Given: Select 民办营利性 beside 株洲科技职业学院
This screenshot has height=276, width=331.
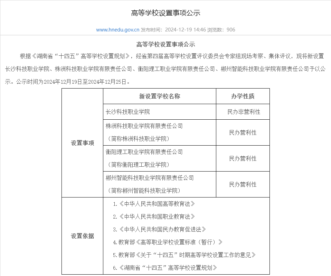Looking at the screenshot, I should tap(243, 132).
